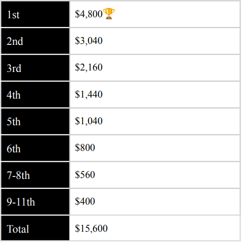The image size is (242, 243).
Task: Click the $4,800 prize amount
Action: tap(89, 14)
